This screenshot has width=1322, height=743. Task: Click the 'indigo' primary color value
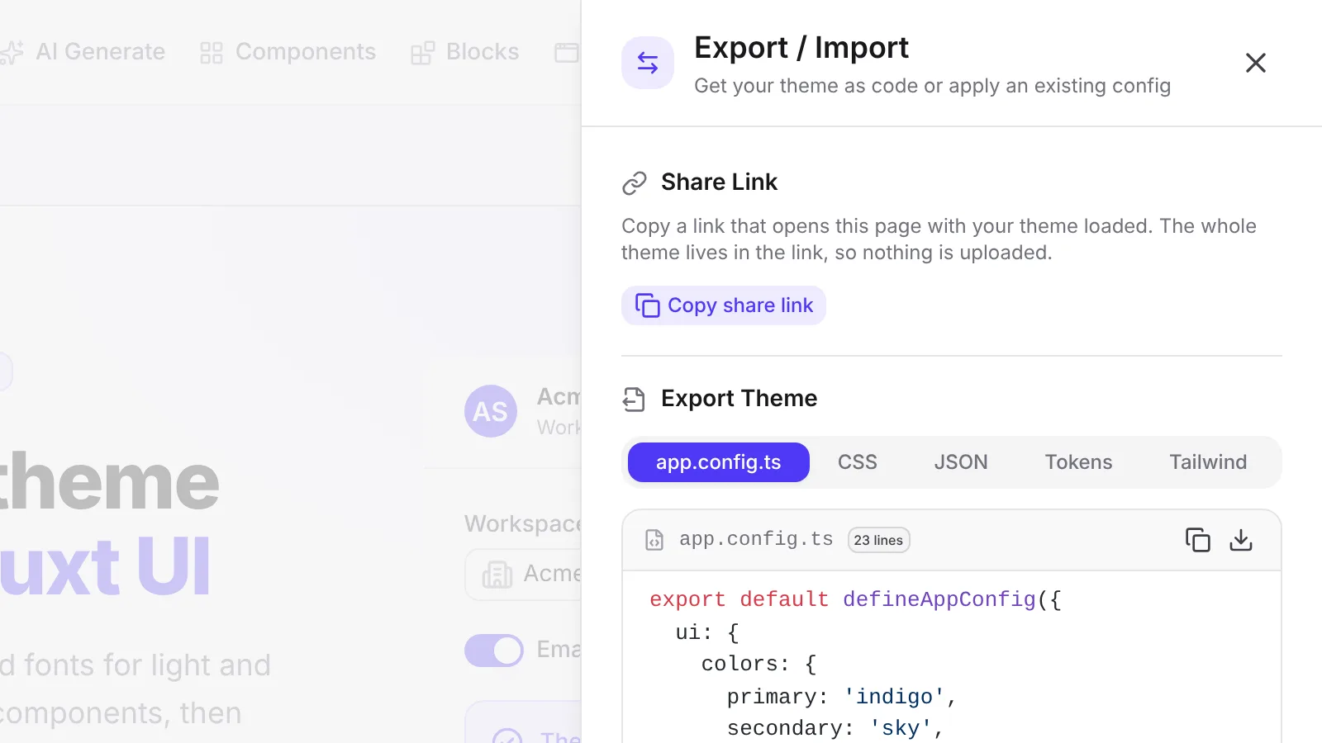click(x=894, y=697)
